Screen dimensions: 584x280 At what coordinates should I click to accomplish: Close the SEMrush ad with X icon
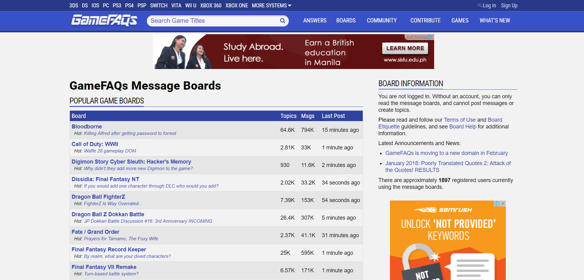[x=503, y=203]
